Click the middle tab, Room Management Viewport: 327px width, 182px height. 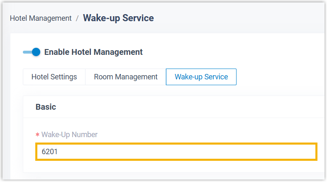pyautogui.click(x=126, y=77)
